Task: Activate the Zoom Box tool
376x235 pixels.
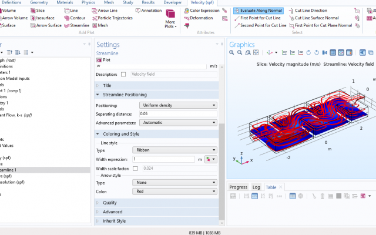Action: 248,52
